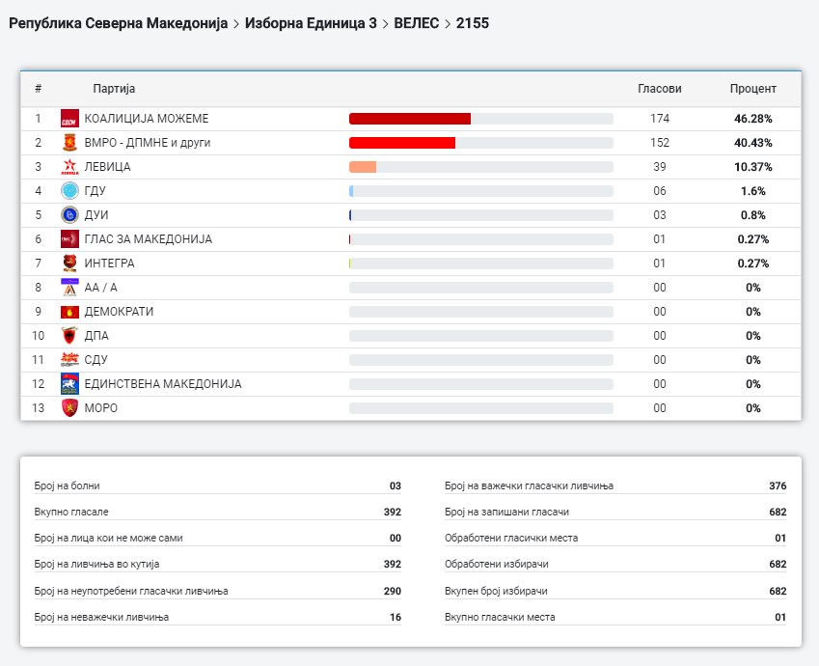
Task: Click the ГЛАС ЗА МАКЕДОНИЈА logo
Action: click(69, 239)
